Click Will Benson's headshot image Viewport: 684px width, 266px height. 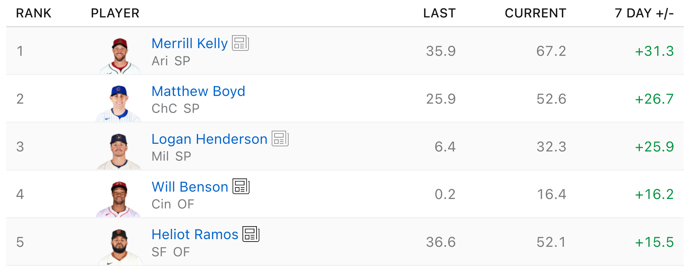[119, 199]
